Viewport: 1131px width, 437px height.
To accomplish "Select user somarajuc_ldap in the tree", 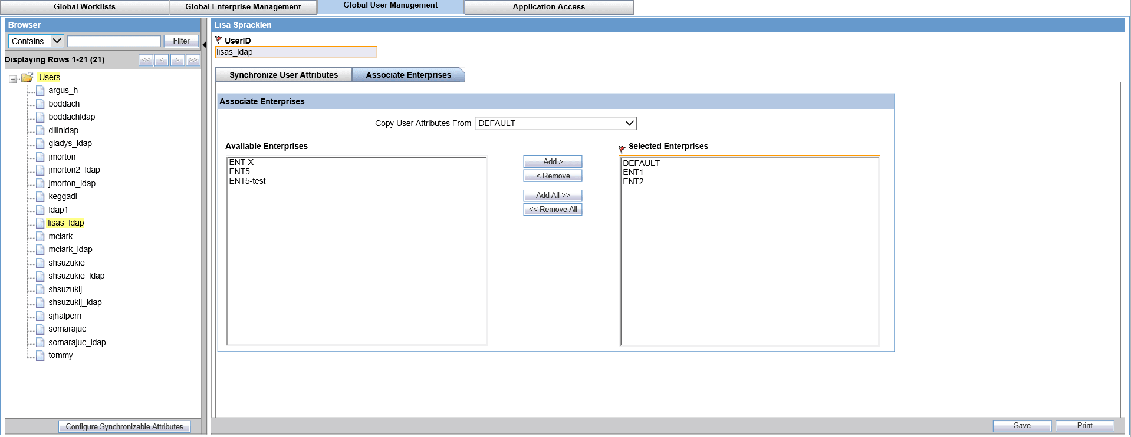I will (77, 342).
